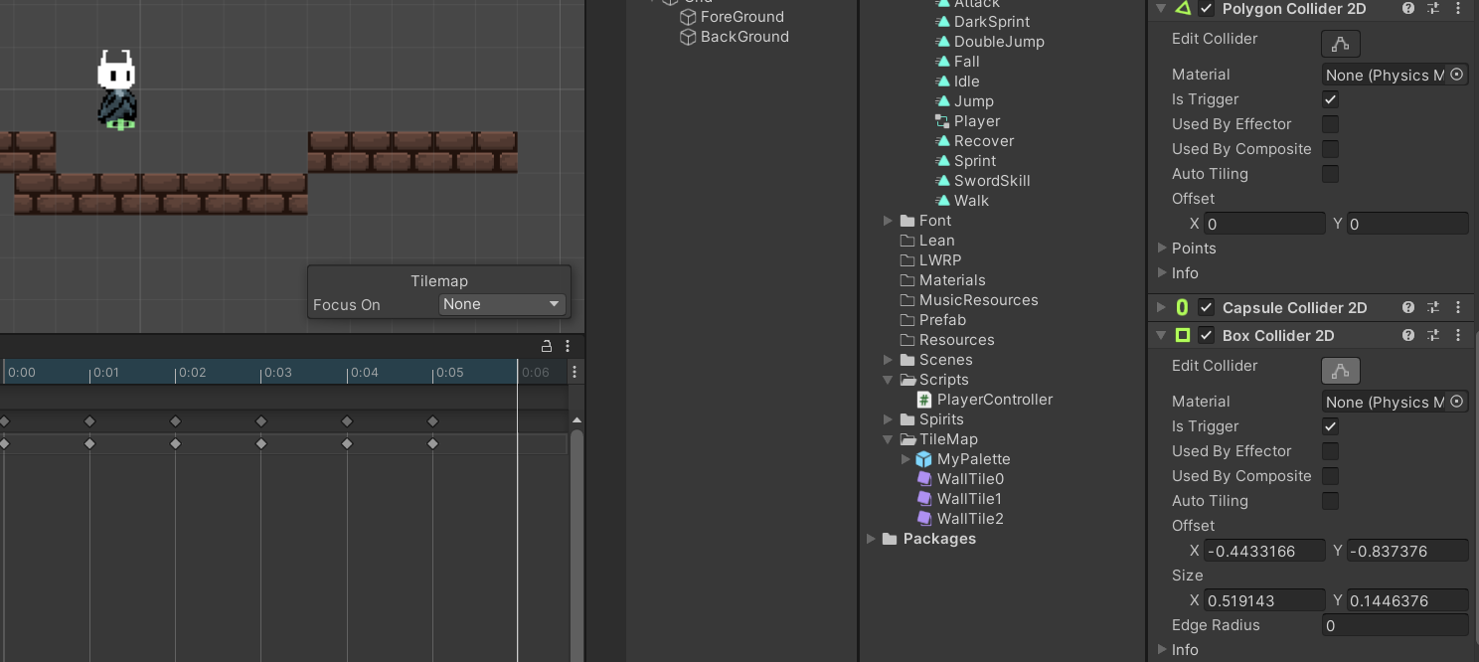Enable Used By Effector on Box Collider
The image size is (1479, 662).
pyautogui.click(x=1330, y=451)
